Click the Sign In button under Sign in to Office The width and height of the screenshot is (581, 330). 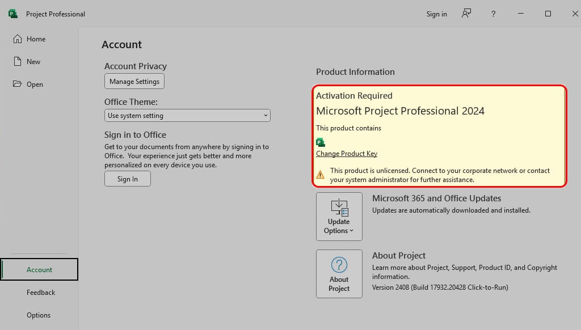click(x=128, y=179)
